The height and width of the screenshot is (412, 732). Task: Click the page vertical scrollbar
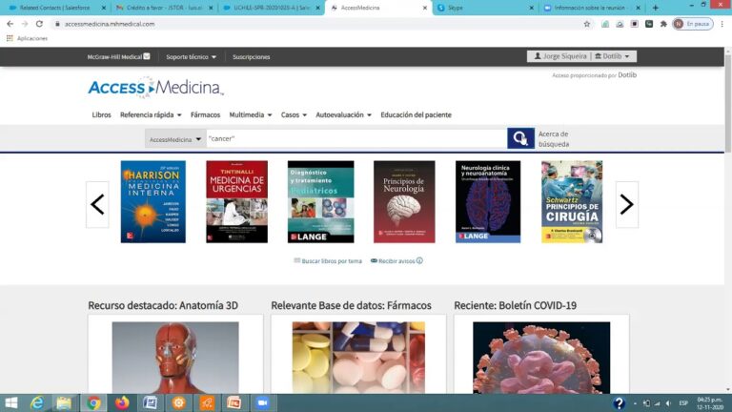pyautogui.click(x=728, y=103)
